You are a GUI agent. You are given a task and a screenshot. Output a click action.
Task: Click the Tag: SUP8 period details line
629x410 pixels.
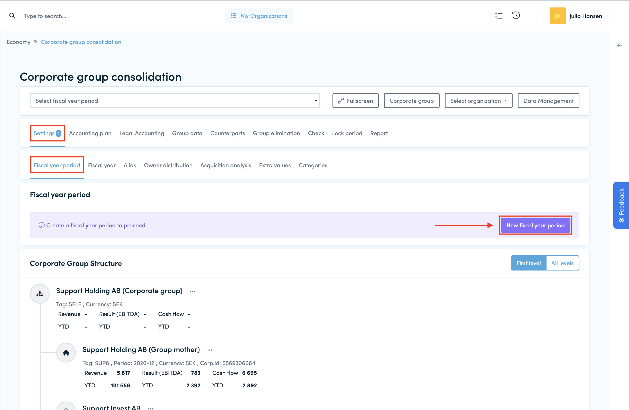(169, 363)
